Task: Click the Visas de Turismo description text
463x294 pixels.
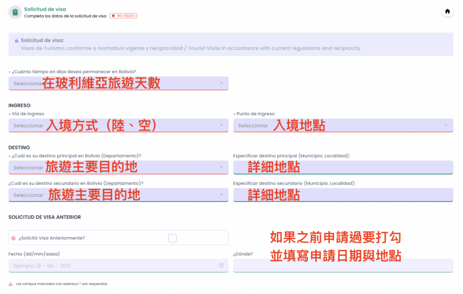Action: pyautogui.click(x=190, y=48)
